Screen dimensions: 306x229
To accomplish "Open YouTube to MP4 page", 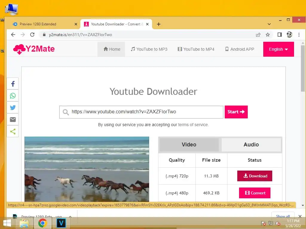I will 196,49.
